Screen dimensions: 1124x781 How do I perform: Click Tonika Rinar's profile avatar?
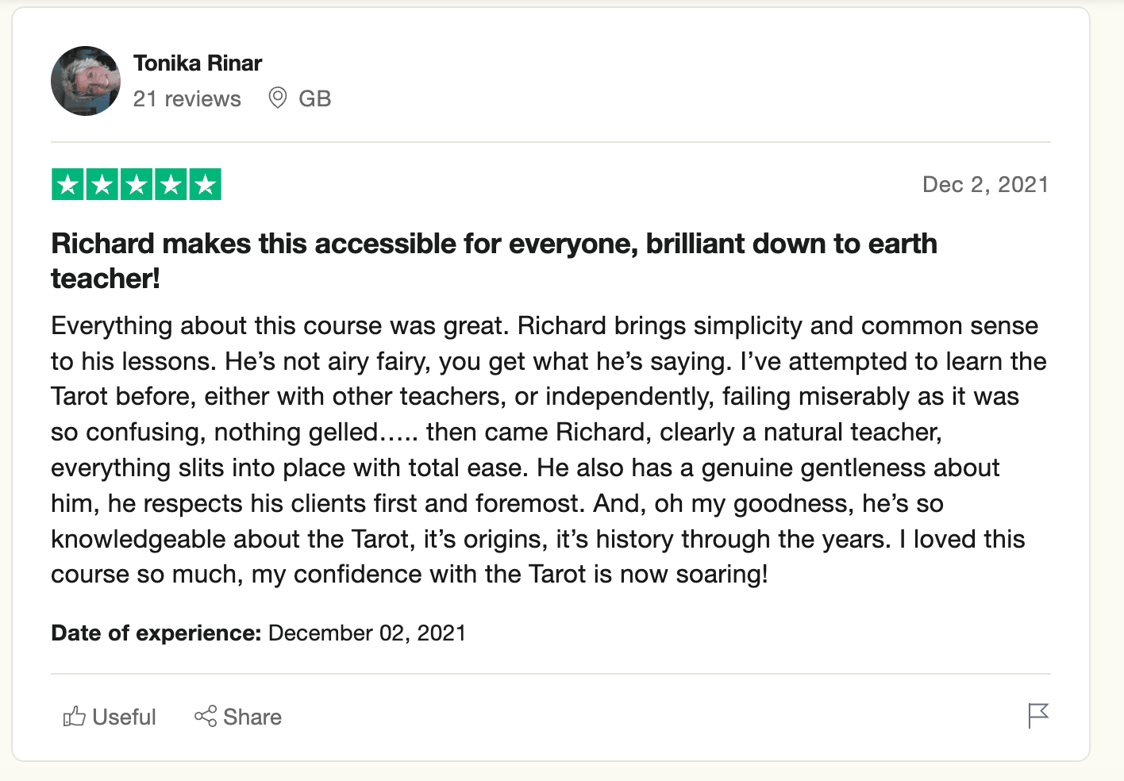[x=86, y=81]
